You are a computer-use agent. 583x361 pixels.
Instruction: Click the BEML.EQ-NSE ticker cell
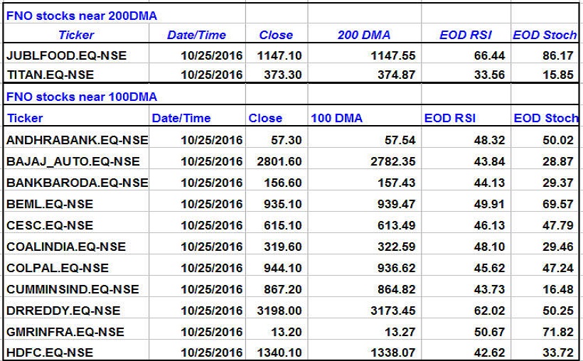[x=50, y=204]
